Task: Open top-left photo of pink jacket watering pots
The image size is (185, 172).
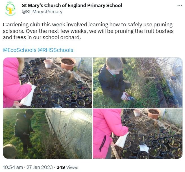Action: (x=48, y=83)
